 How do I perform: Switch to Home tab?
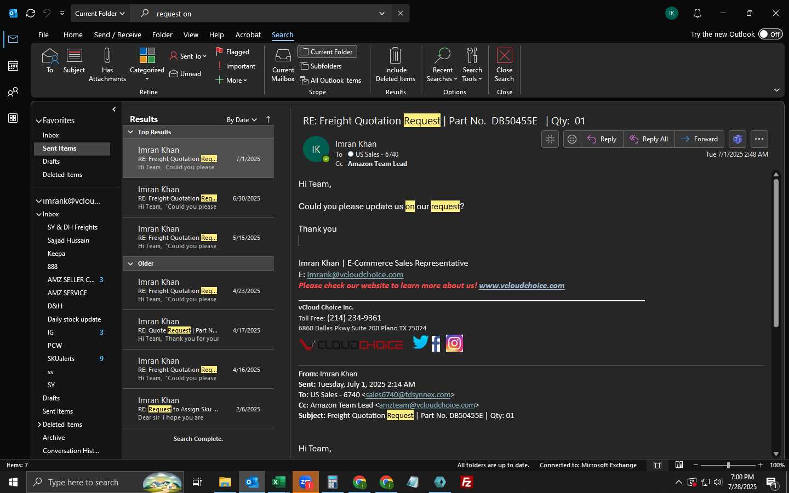pos(73,35)
